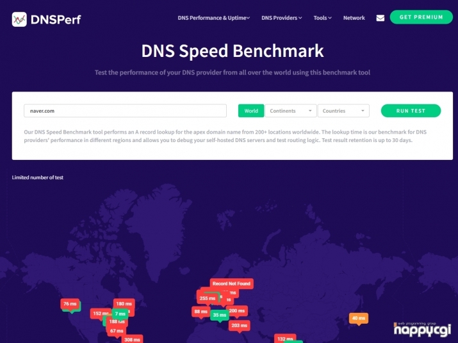Click the 180 ms map marker
The width and height of the screenshot is (458, 343).
click(124, 304)
